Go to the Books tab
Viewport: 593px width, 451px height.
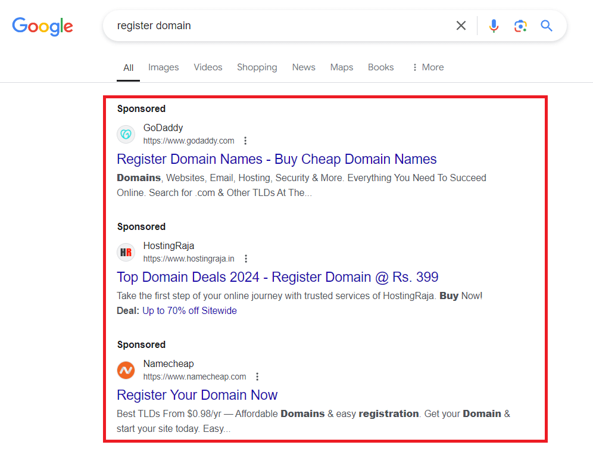click(x=381, y=67)
